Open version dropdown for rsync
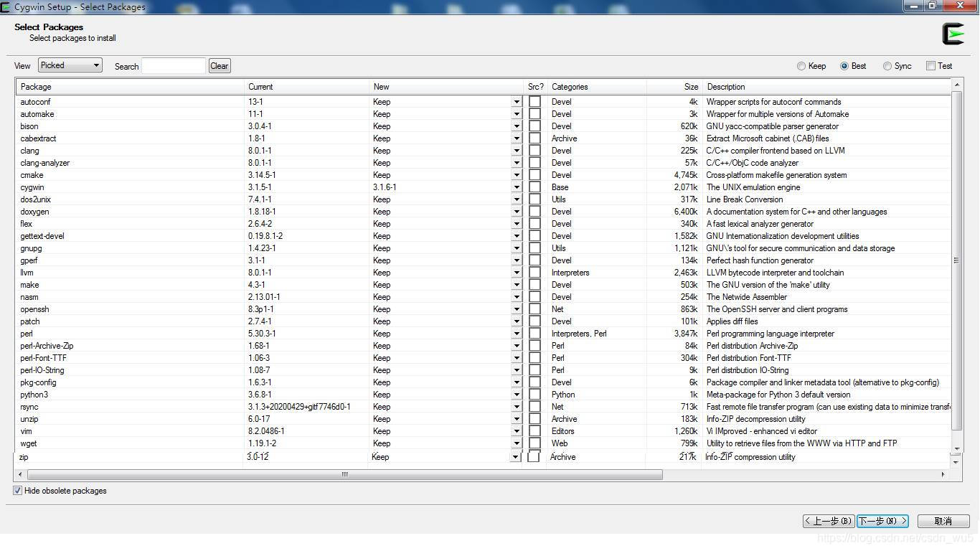Screen dimensions: 980x551 click(x=517, y=407)
